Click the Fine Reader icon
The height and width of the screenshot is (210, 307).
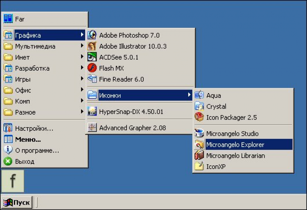[92, 79]
